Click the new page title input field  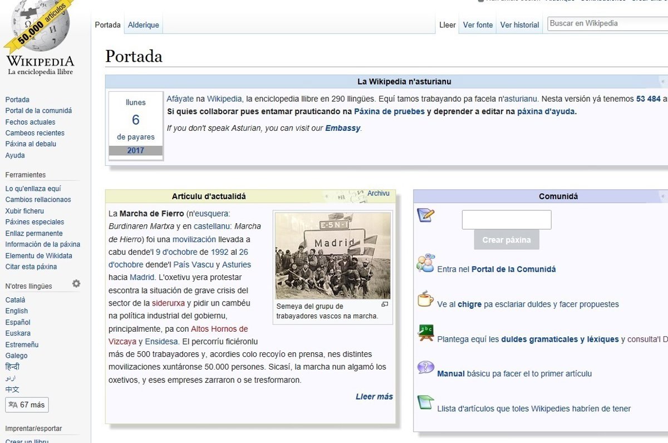point(507,220)
